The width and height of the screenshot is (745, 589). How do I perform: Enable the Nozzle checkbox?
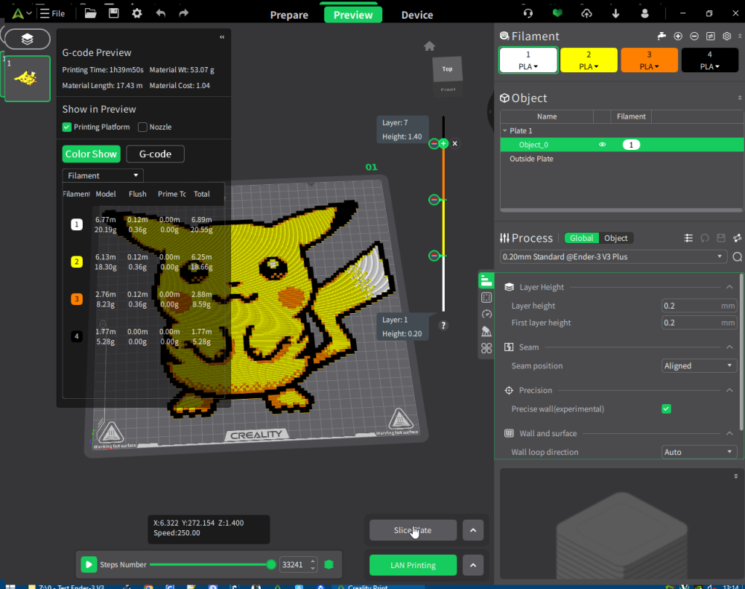(x=142, y=127)
